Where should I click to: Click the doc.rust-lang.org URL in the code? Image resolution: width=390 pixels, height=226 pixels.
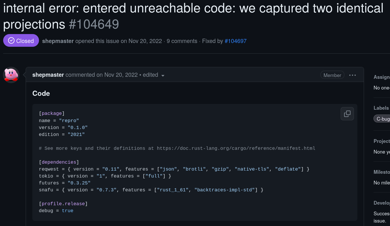click(x=236, y=148)
